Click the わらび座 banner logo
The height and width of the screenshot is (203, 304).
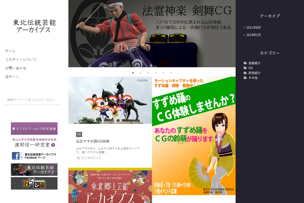pyautogui.click(x=34, y=183)
